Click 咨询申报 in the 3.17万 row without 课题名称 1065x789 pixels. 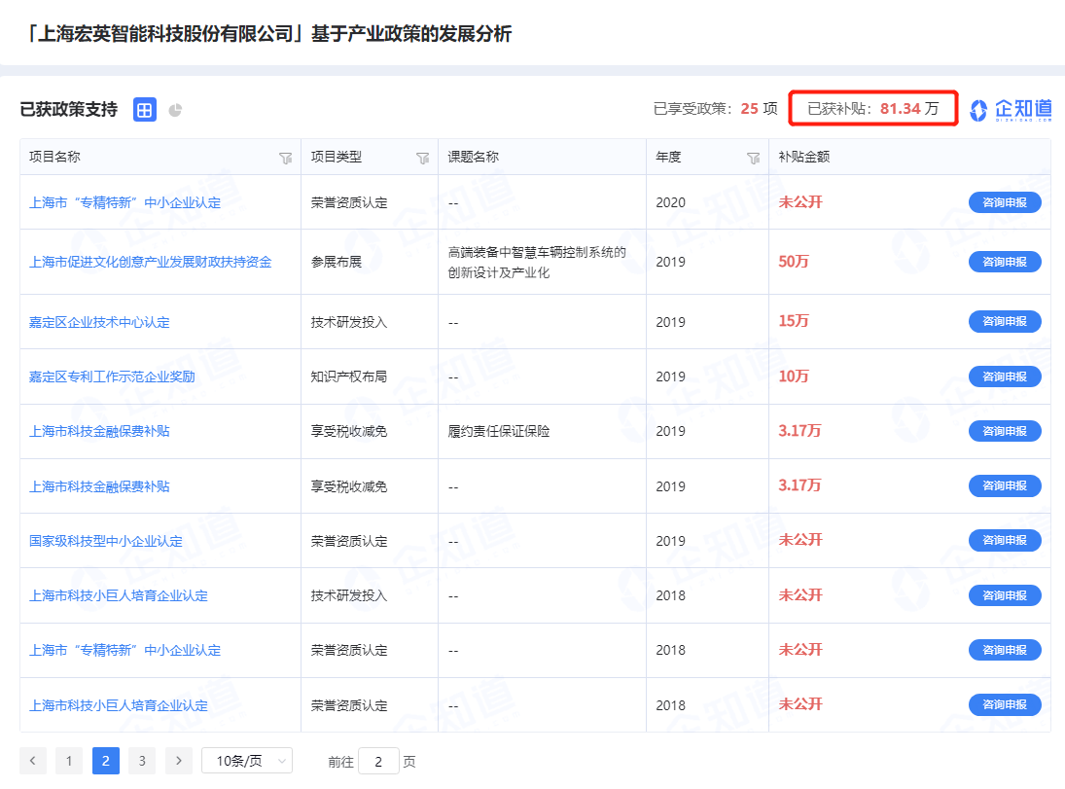[1005, 485]
